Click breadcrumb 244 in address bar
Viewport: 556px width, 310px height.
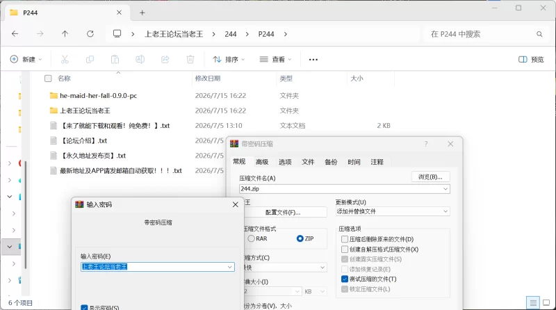click(231, 34)
